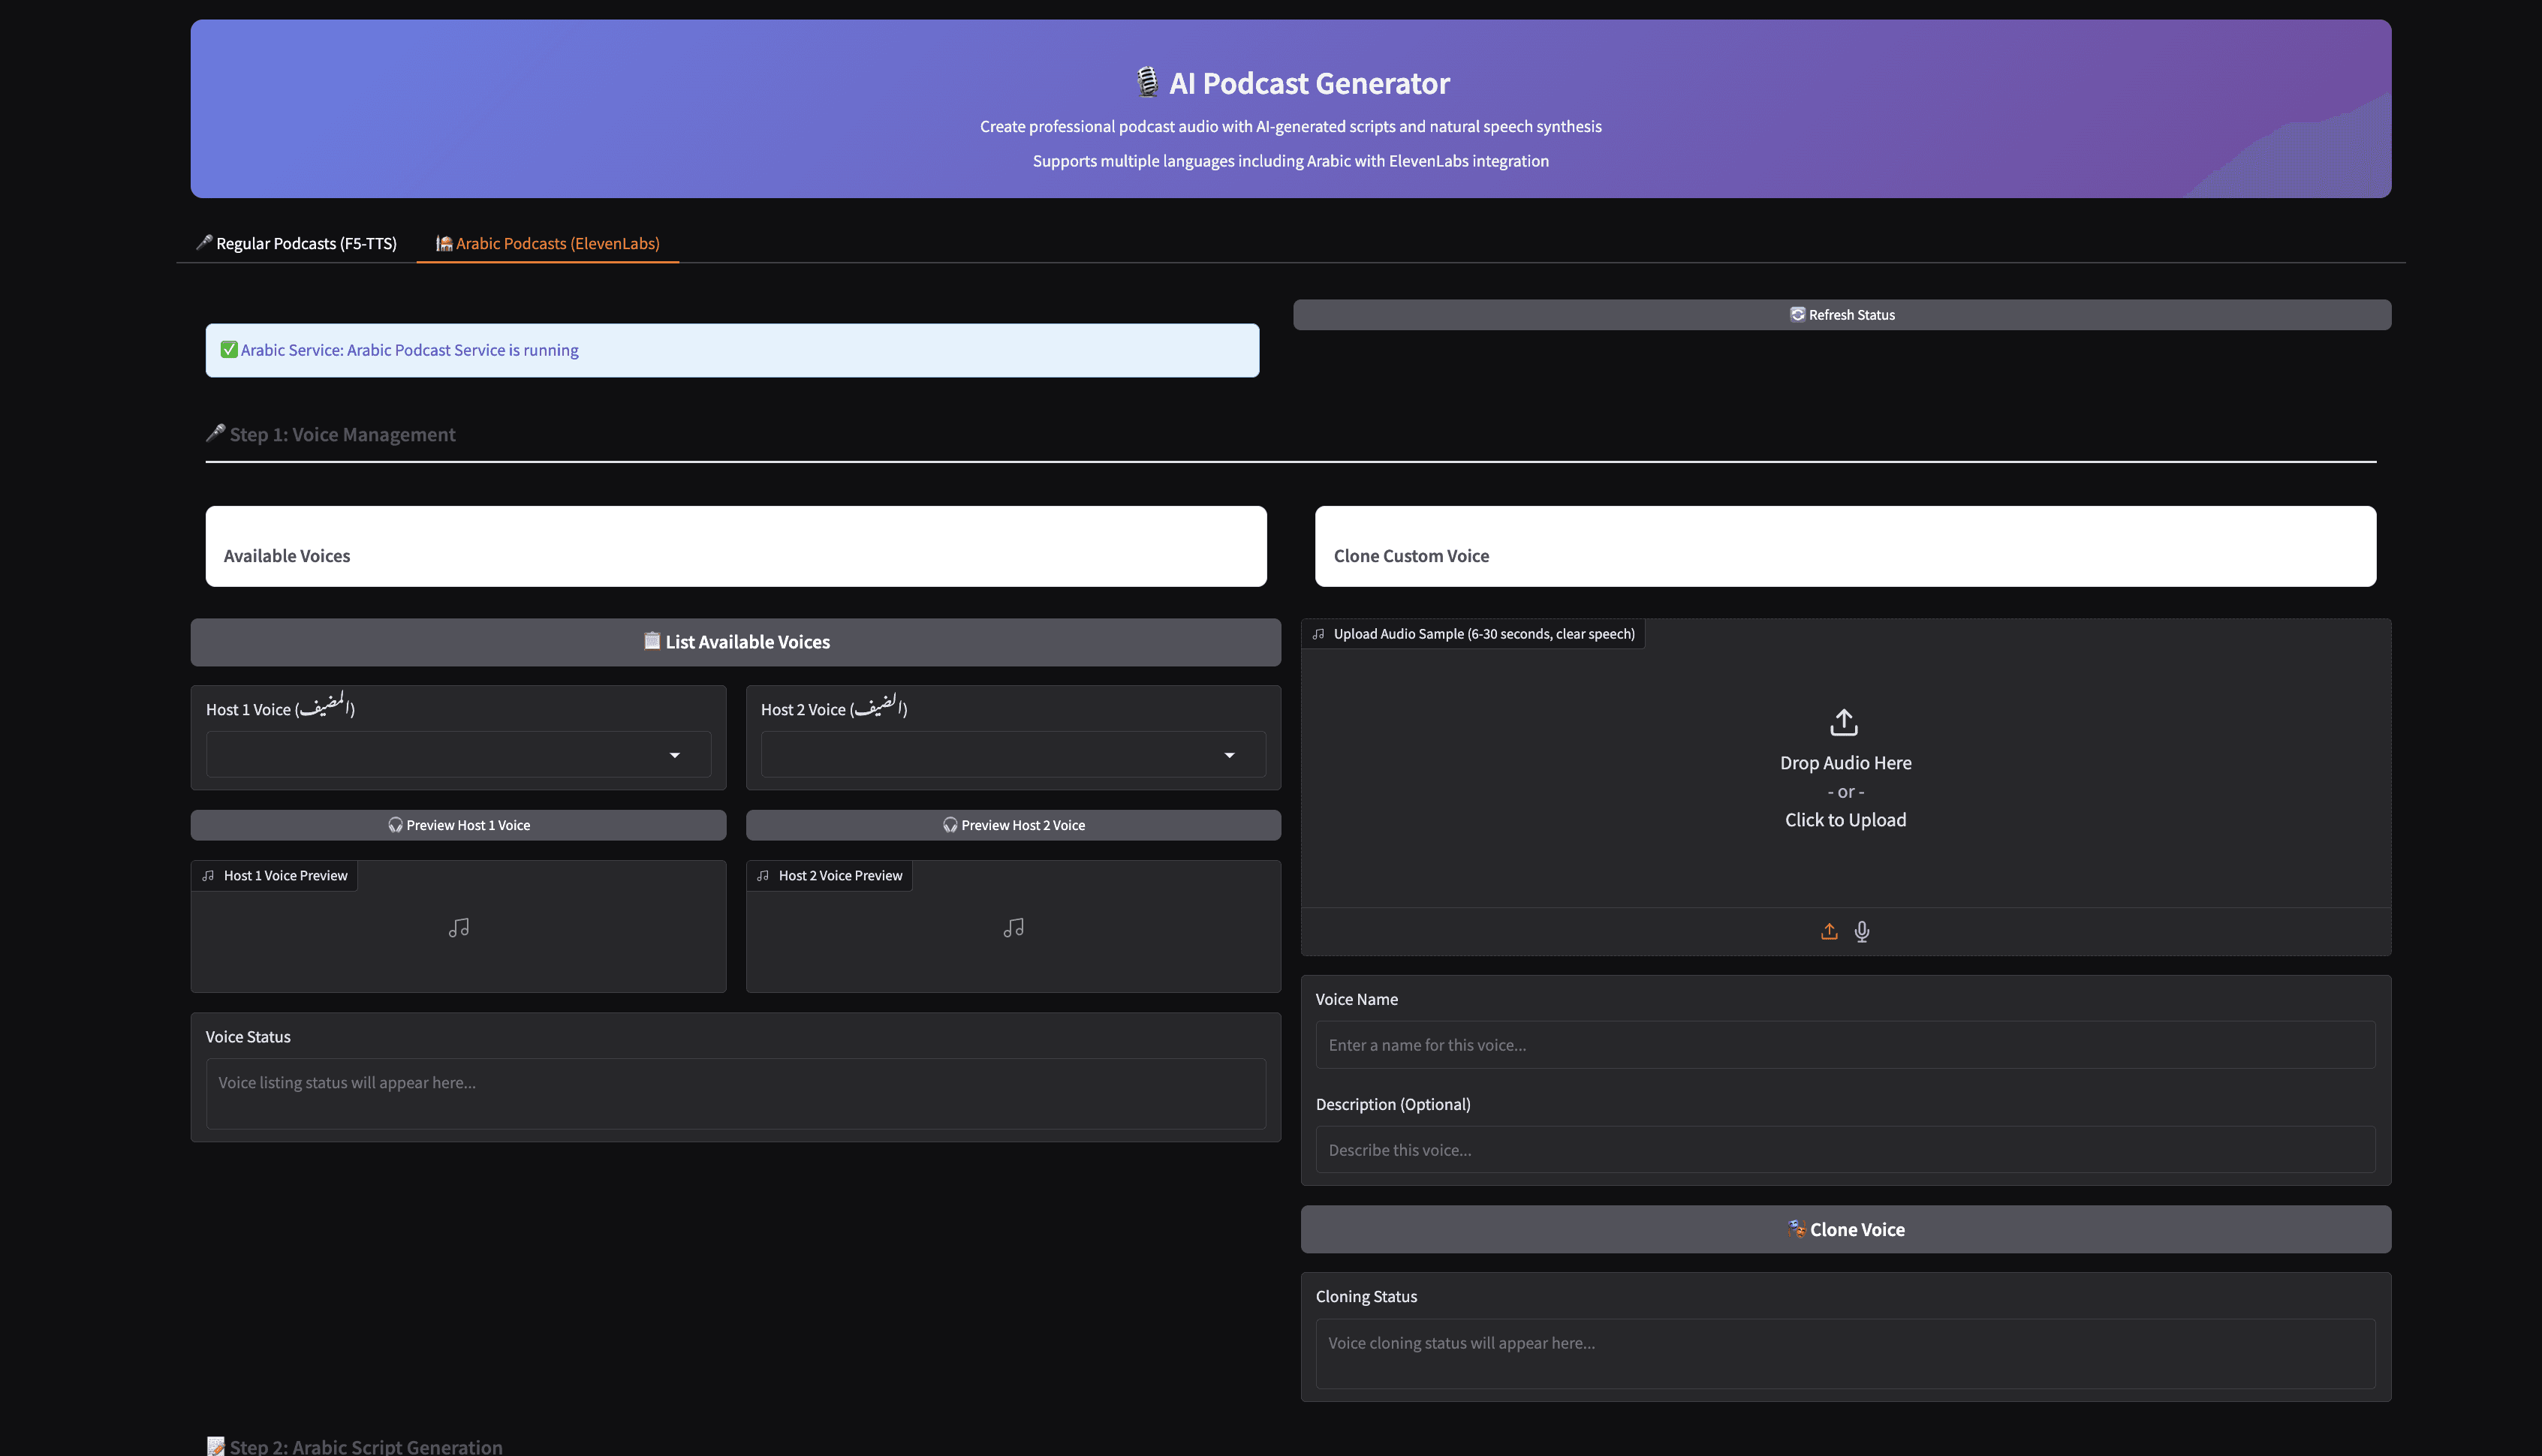Select the microphone icon to record audio

point(1862,931)
